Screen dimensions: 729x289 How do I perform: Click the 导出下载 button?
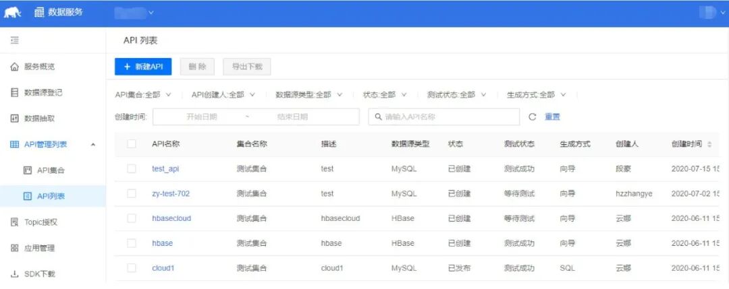click(x=247, y=67)
